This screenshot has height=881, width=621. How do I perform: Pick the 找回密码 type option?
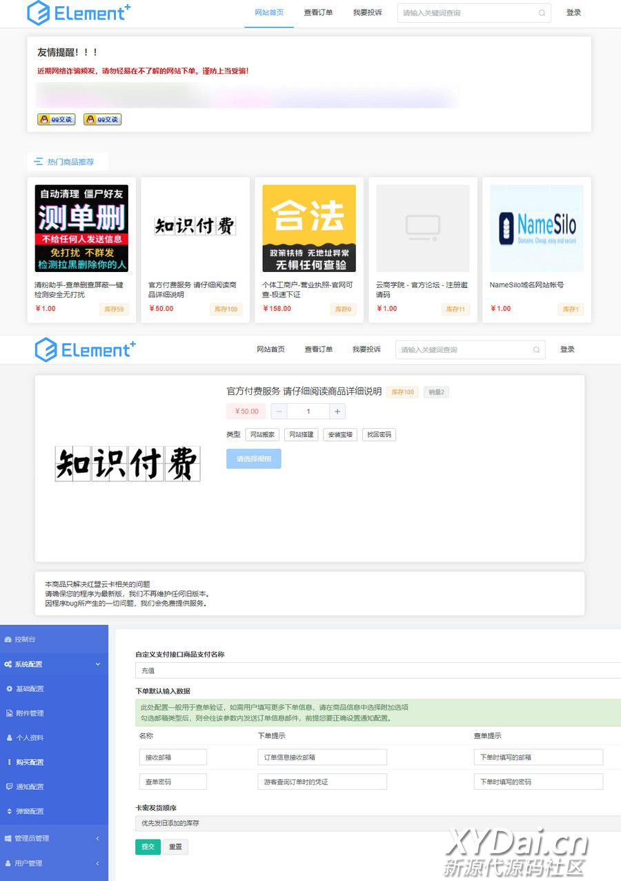tap(379, 435)
